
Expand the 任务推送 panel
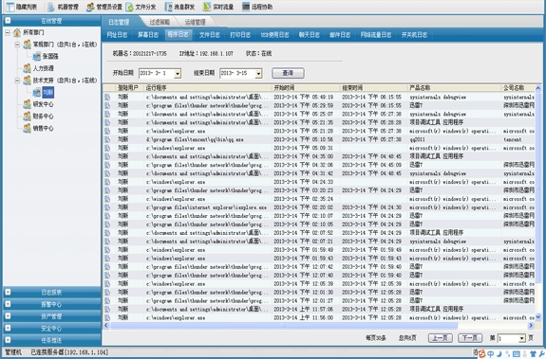click(8, 340)
